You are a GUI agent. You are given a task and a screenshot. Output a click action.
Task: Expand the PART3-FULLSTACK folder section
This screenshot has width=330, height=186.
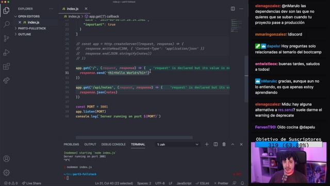tap(32, 28)
